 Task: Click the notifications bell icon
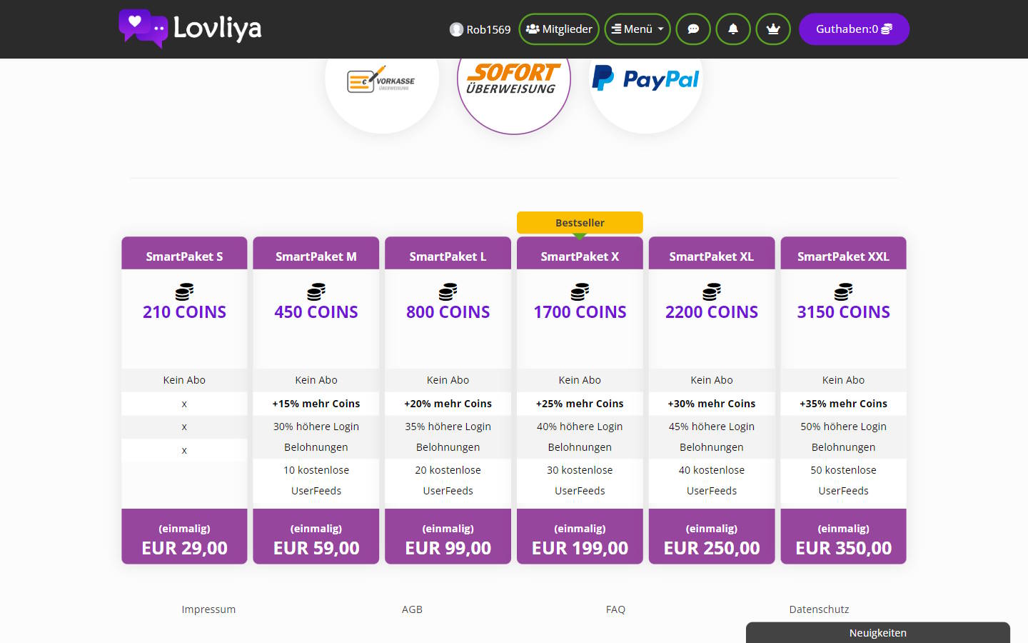[x=733, y=29]
